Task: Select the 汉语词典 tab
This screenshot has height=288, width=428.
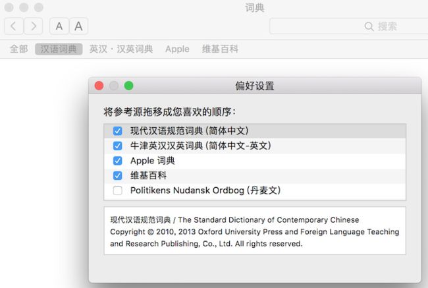Action: pyautogui.click(x=59, y=49)
